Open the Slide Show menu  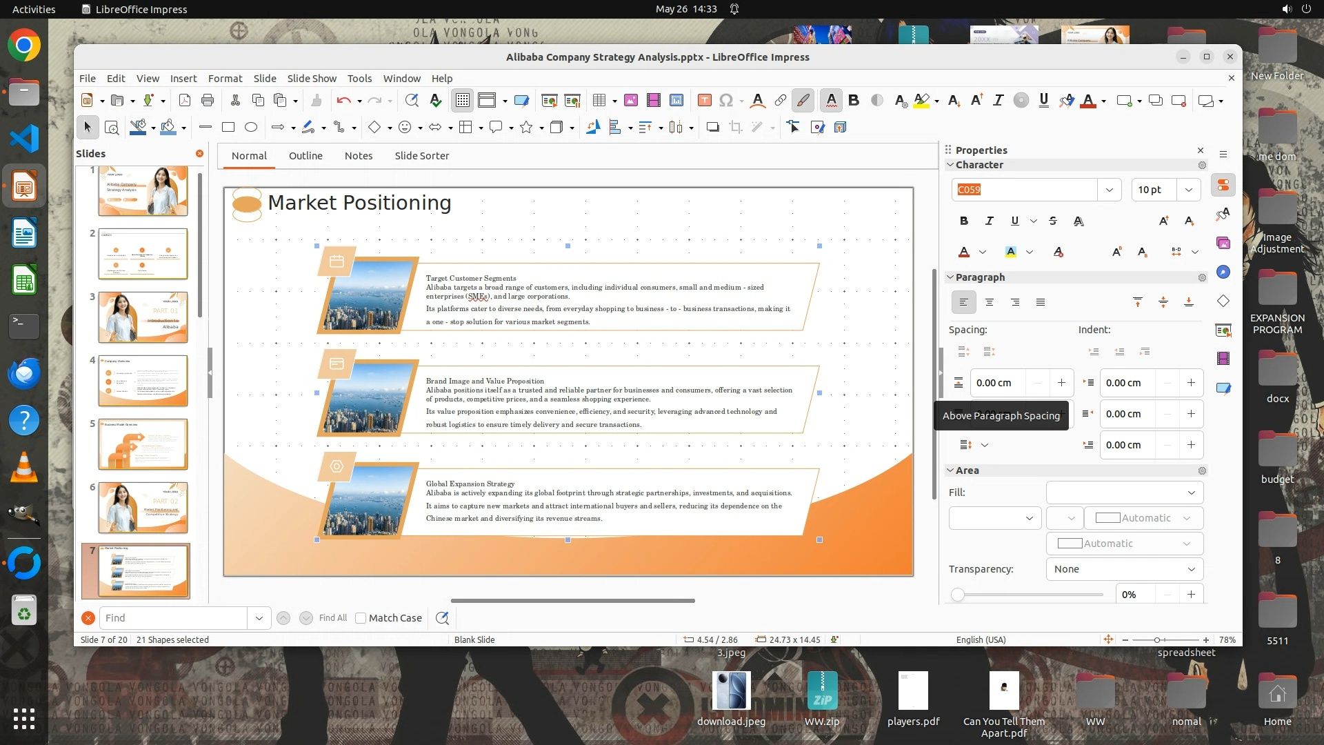click(x=312, y=79)
